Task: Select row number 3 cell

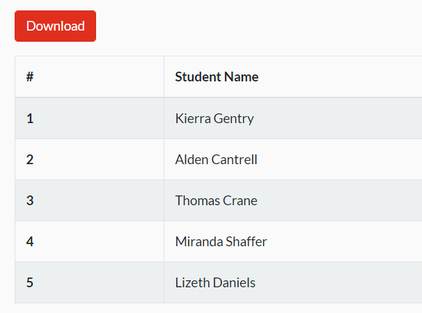Action: pos(30,200)
